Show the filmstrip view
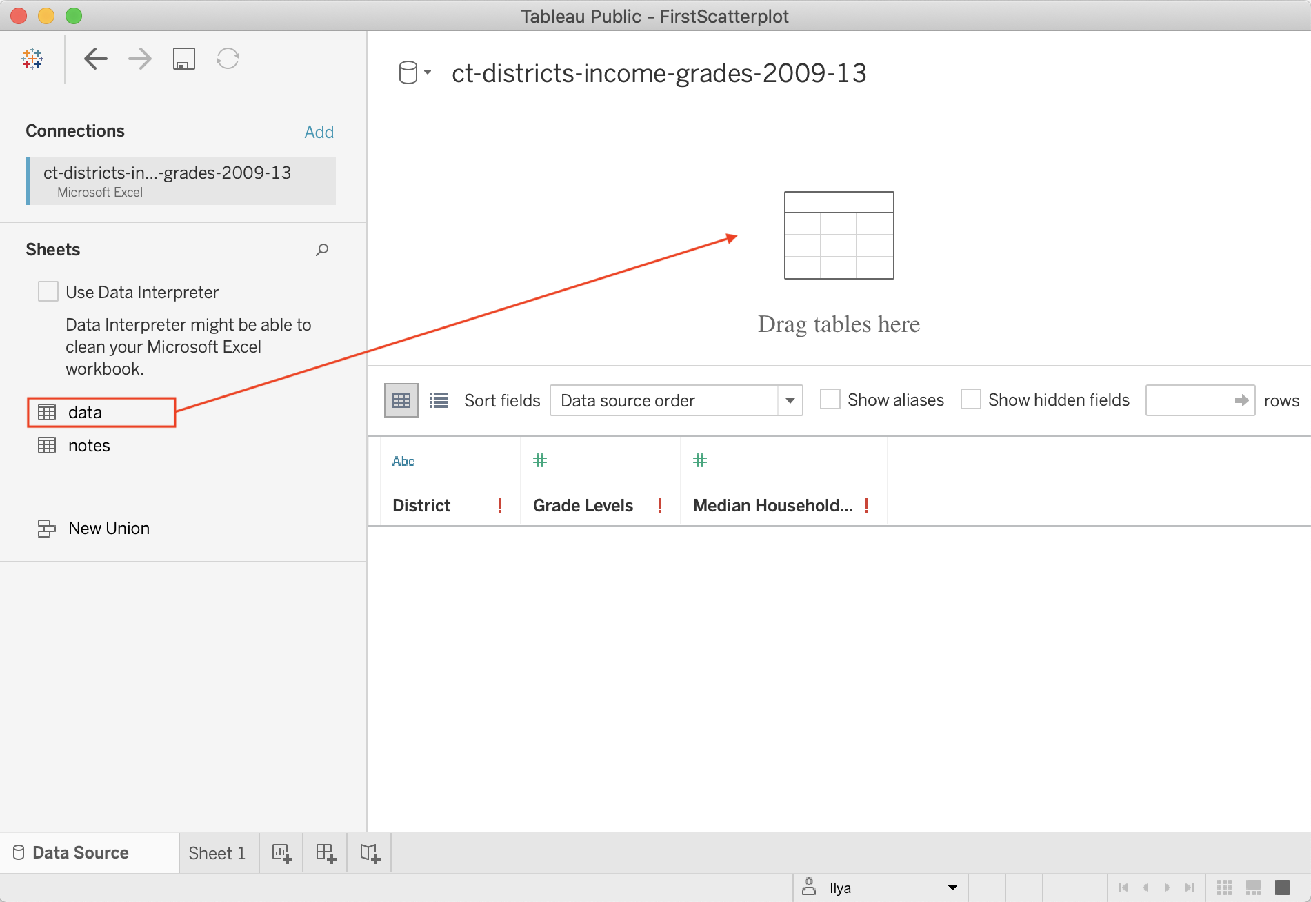1311x902 pixels. [1254, 888]
